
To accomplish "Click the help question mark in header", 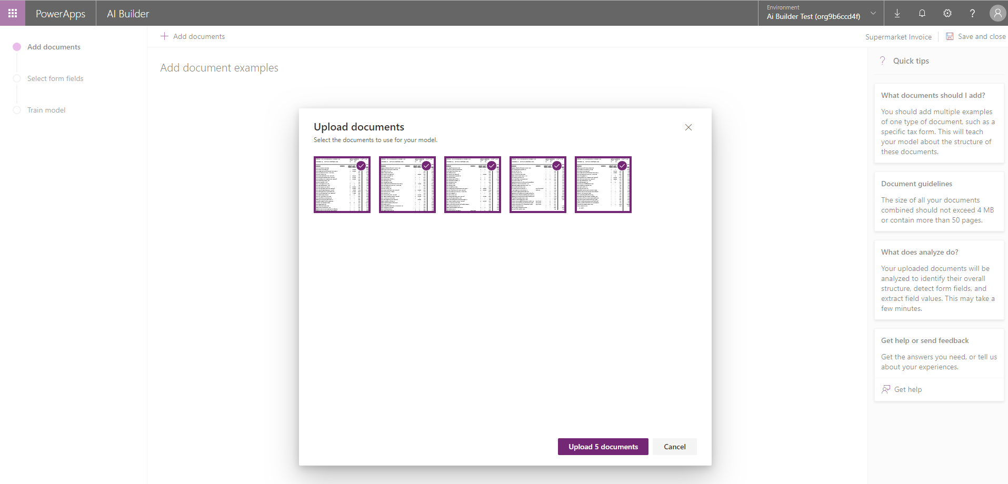I will pyautogui.click(x=972, y=13).
